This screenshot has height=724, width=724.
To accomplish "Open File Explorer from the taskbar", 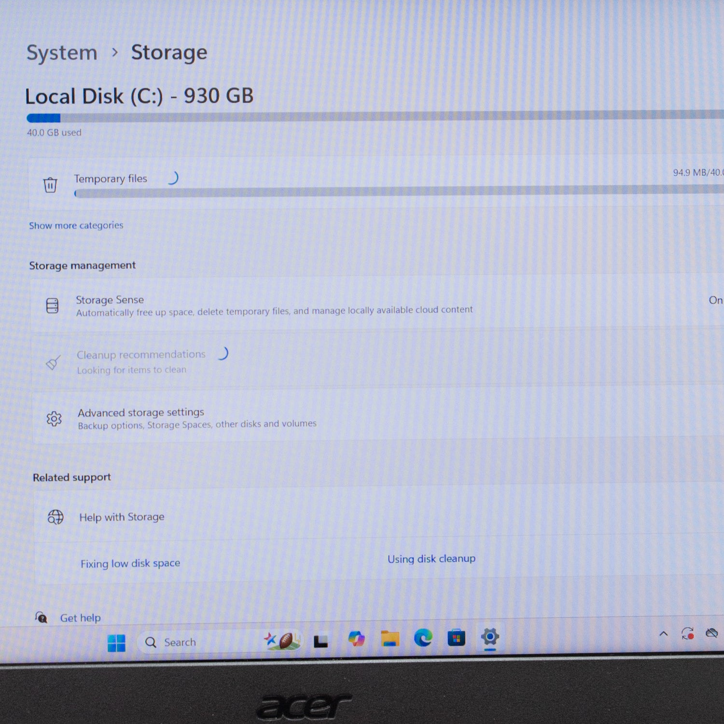I will (390, 639).
